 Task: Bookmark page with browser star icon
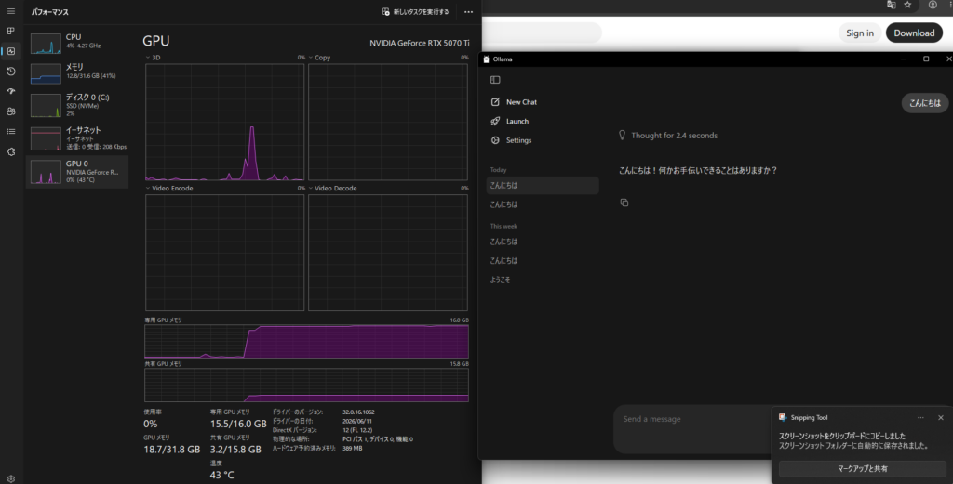(907, 5)
